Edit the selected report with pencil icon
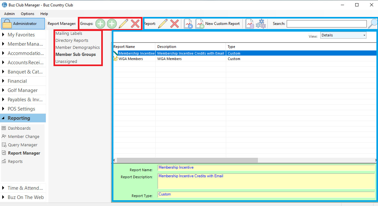 tap(163, 24)
